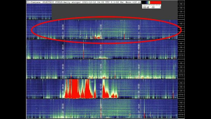The width and height of the screenshot is (211, 119).
Task: Select the DEC-07 18:01 time marker
Action: click(x=139, y=111)
